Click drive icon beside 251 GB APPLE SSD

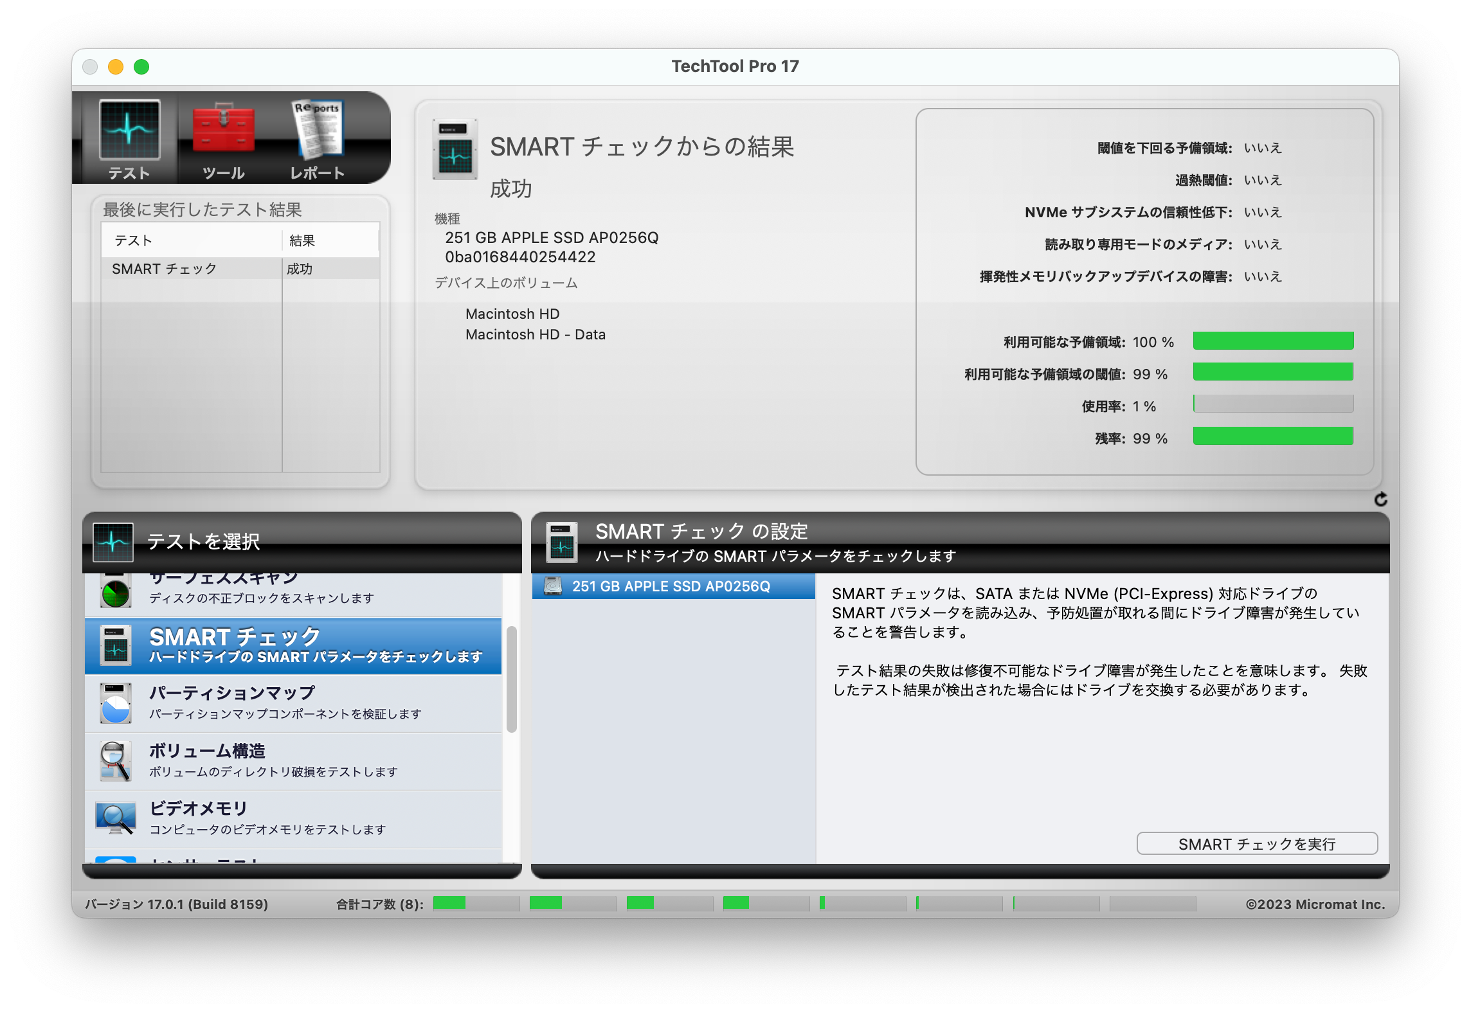(x=552, y=586)
